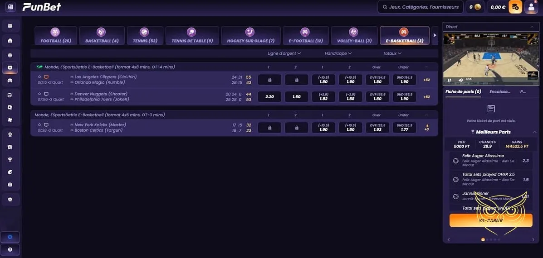Select the E-Basketball (3) tab
This screenshot has height=258, width=543.
[405, 36]
